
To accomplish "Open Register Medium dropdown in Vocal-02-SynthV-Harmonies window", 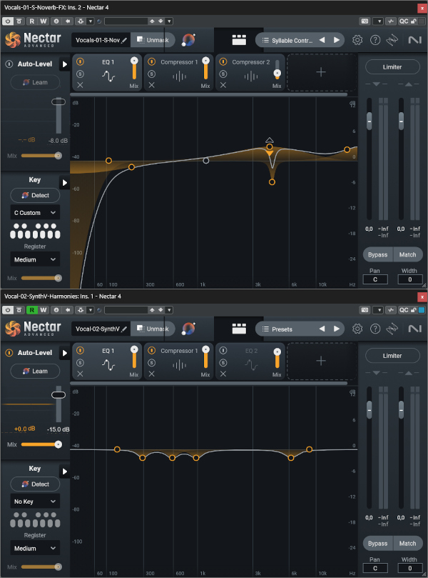I will (x=35, y=548).
